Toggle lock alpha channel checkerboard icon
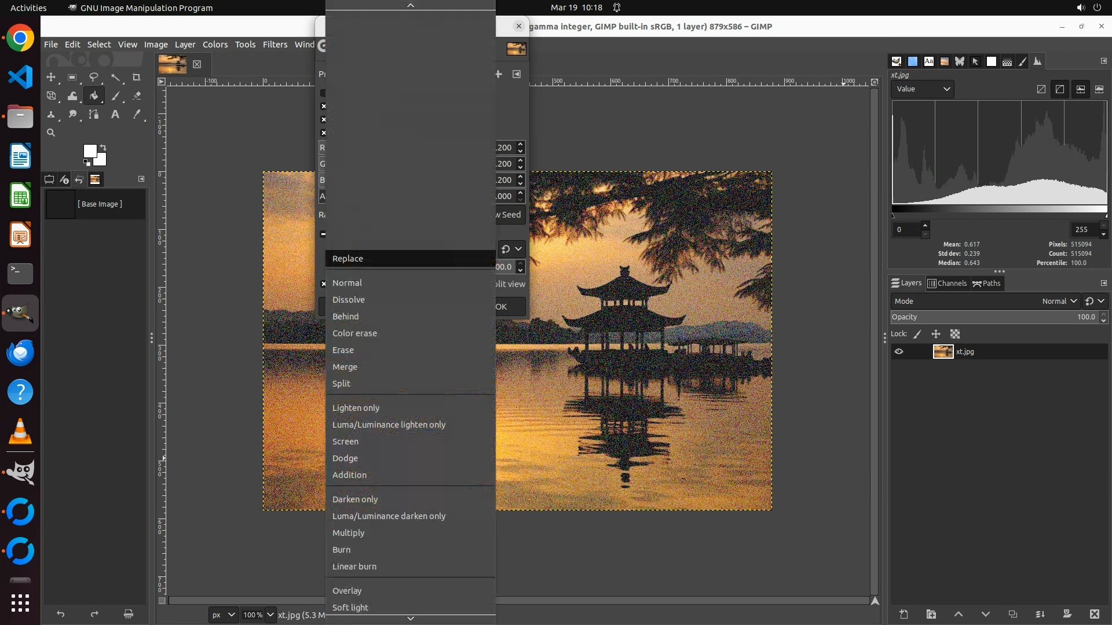1112x625 pixels. tap(955, 334)
